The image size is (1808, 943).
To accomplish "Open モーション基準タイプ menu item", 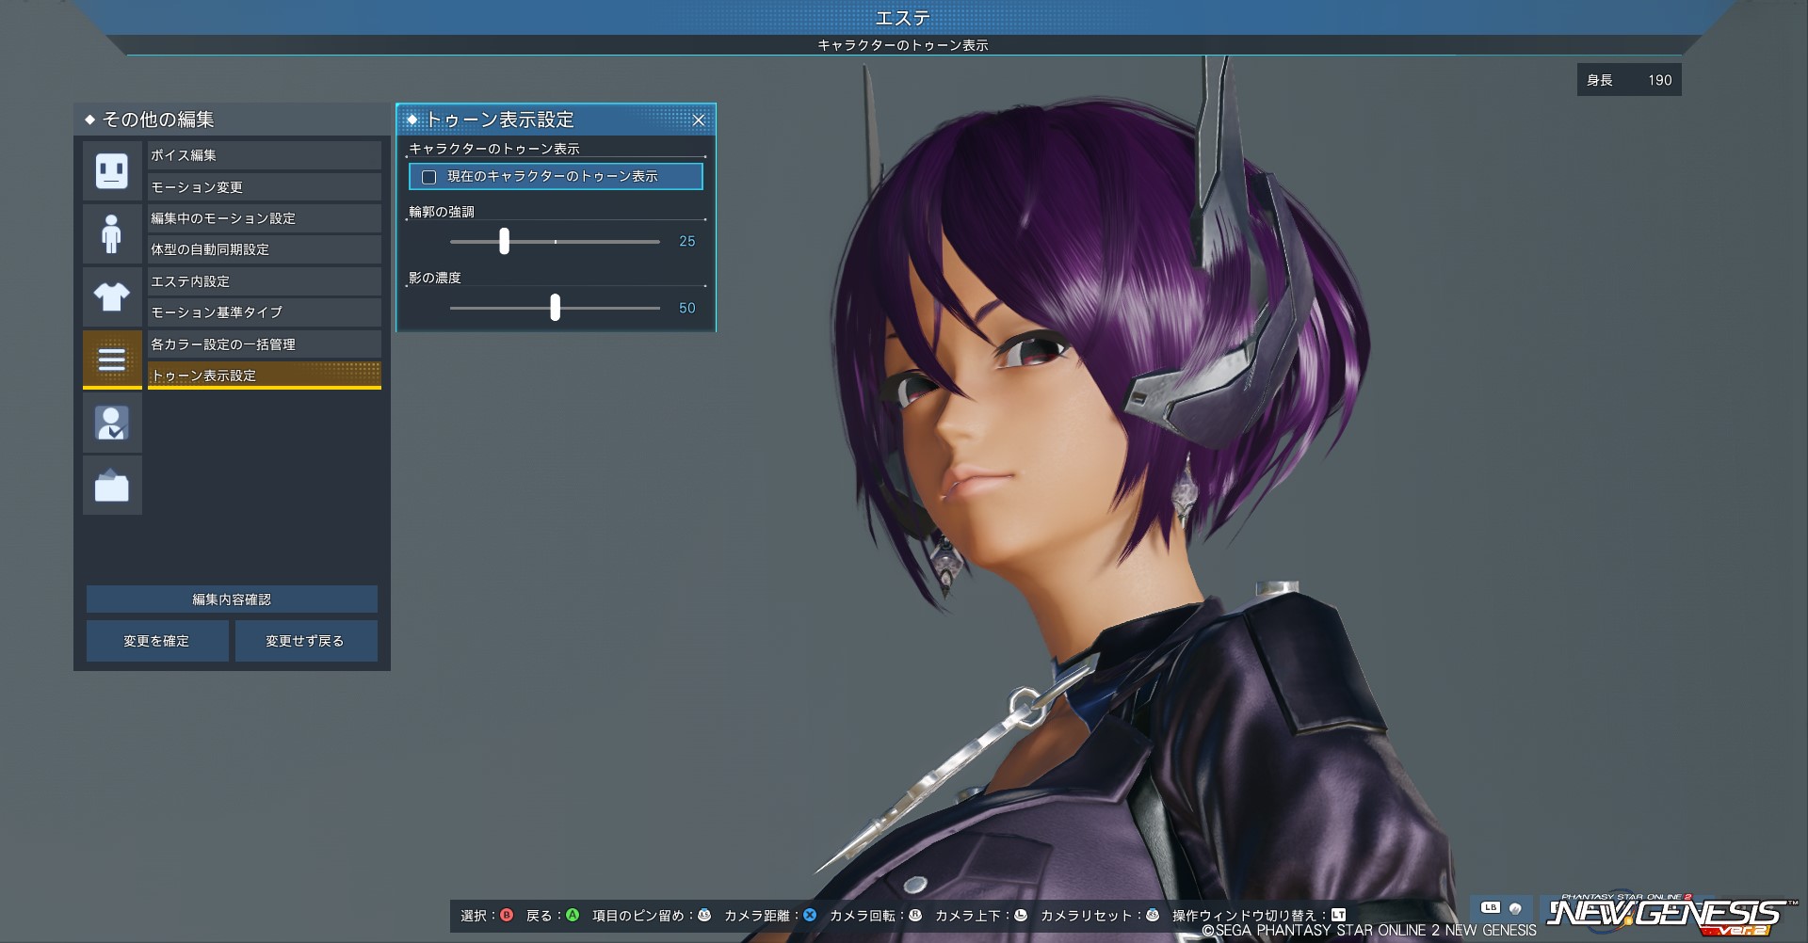I will pos(265,312).
